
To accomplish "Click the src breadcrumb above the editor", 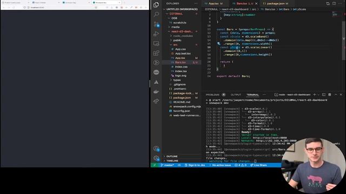I will click(x=254, y=9).
